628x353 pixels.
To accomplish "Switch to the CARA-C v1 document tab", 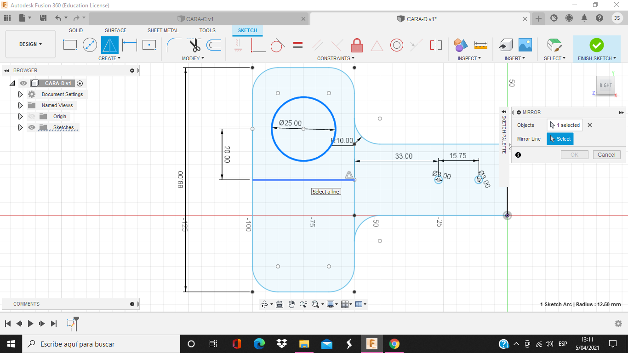I will tap(195, 19).
